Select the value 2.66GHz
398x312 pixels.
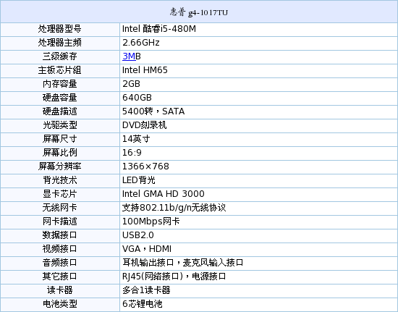point(141,43)
